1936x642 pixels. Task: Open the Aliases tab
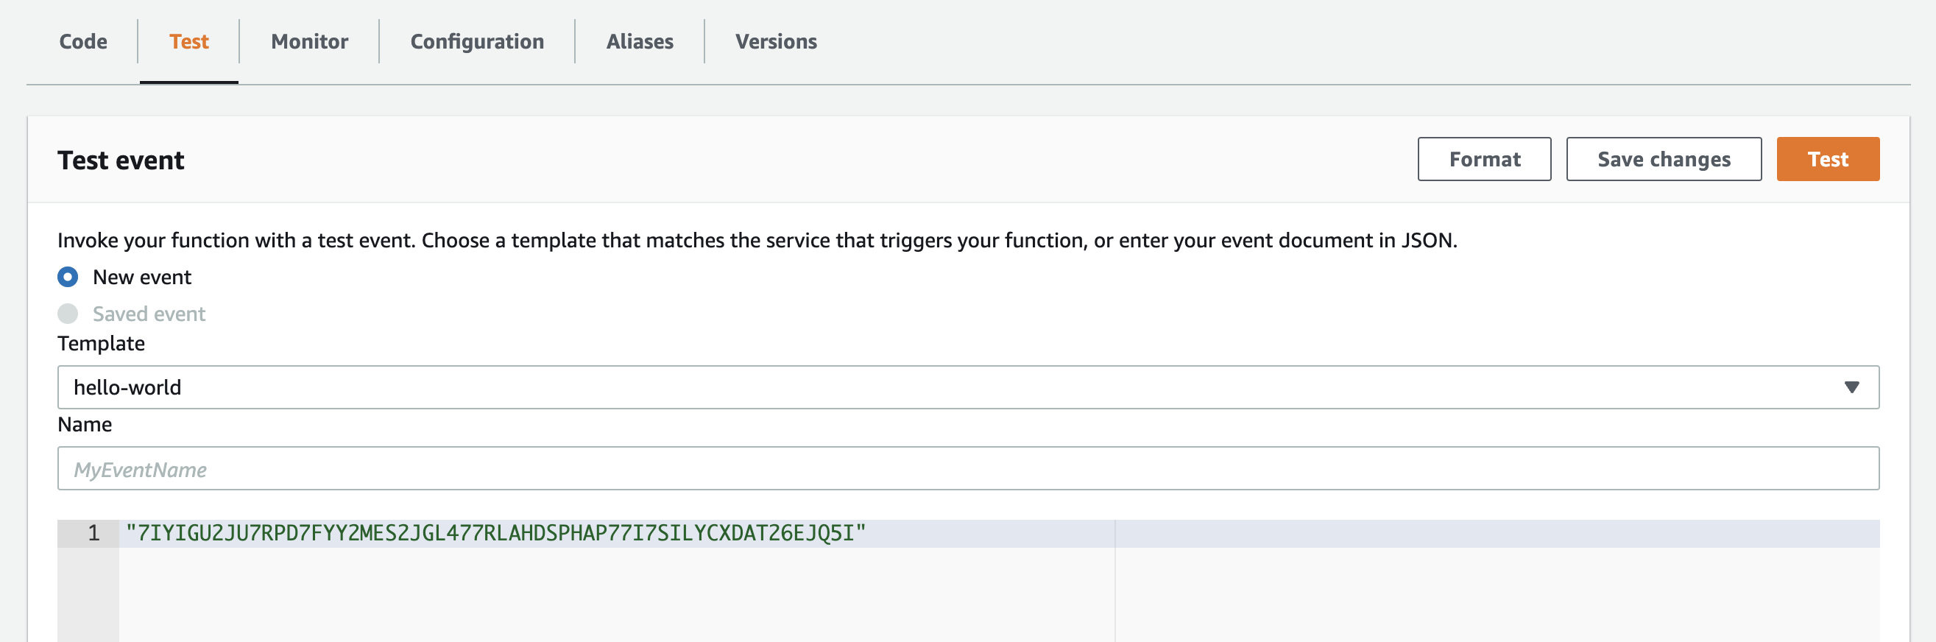click(639, 41)
